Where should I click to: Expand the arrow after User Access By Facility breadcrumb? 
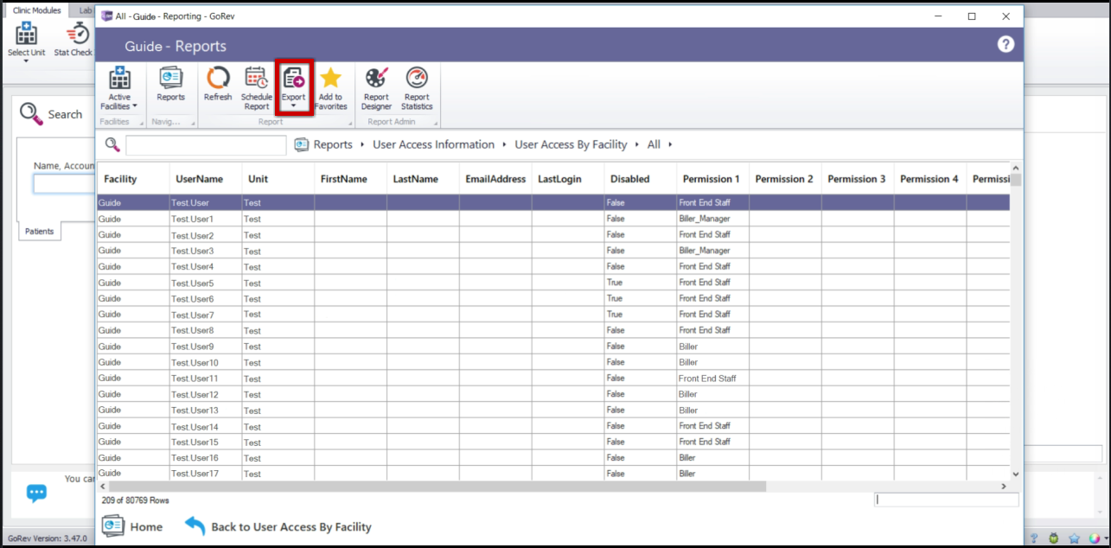(637, 145)
